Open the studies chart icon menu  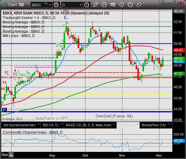pyautogui.click(x=104, y=5)
